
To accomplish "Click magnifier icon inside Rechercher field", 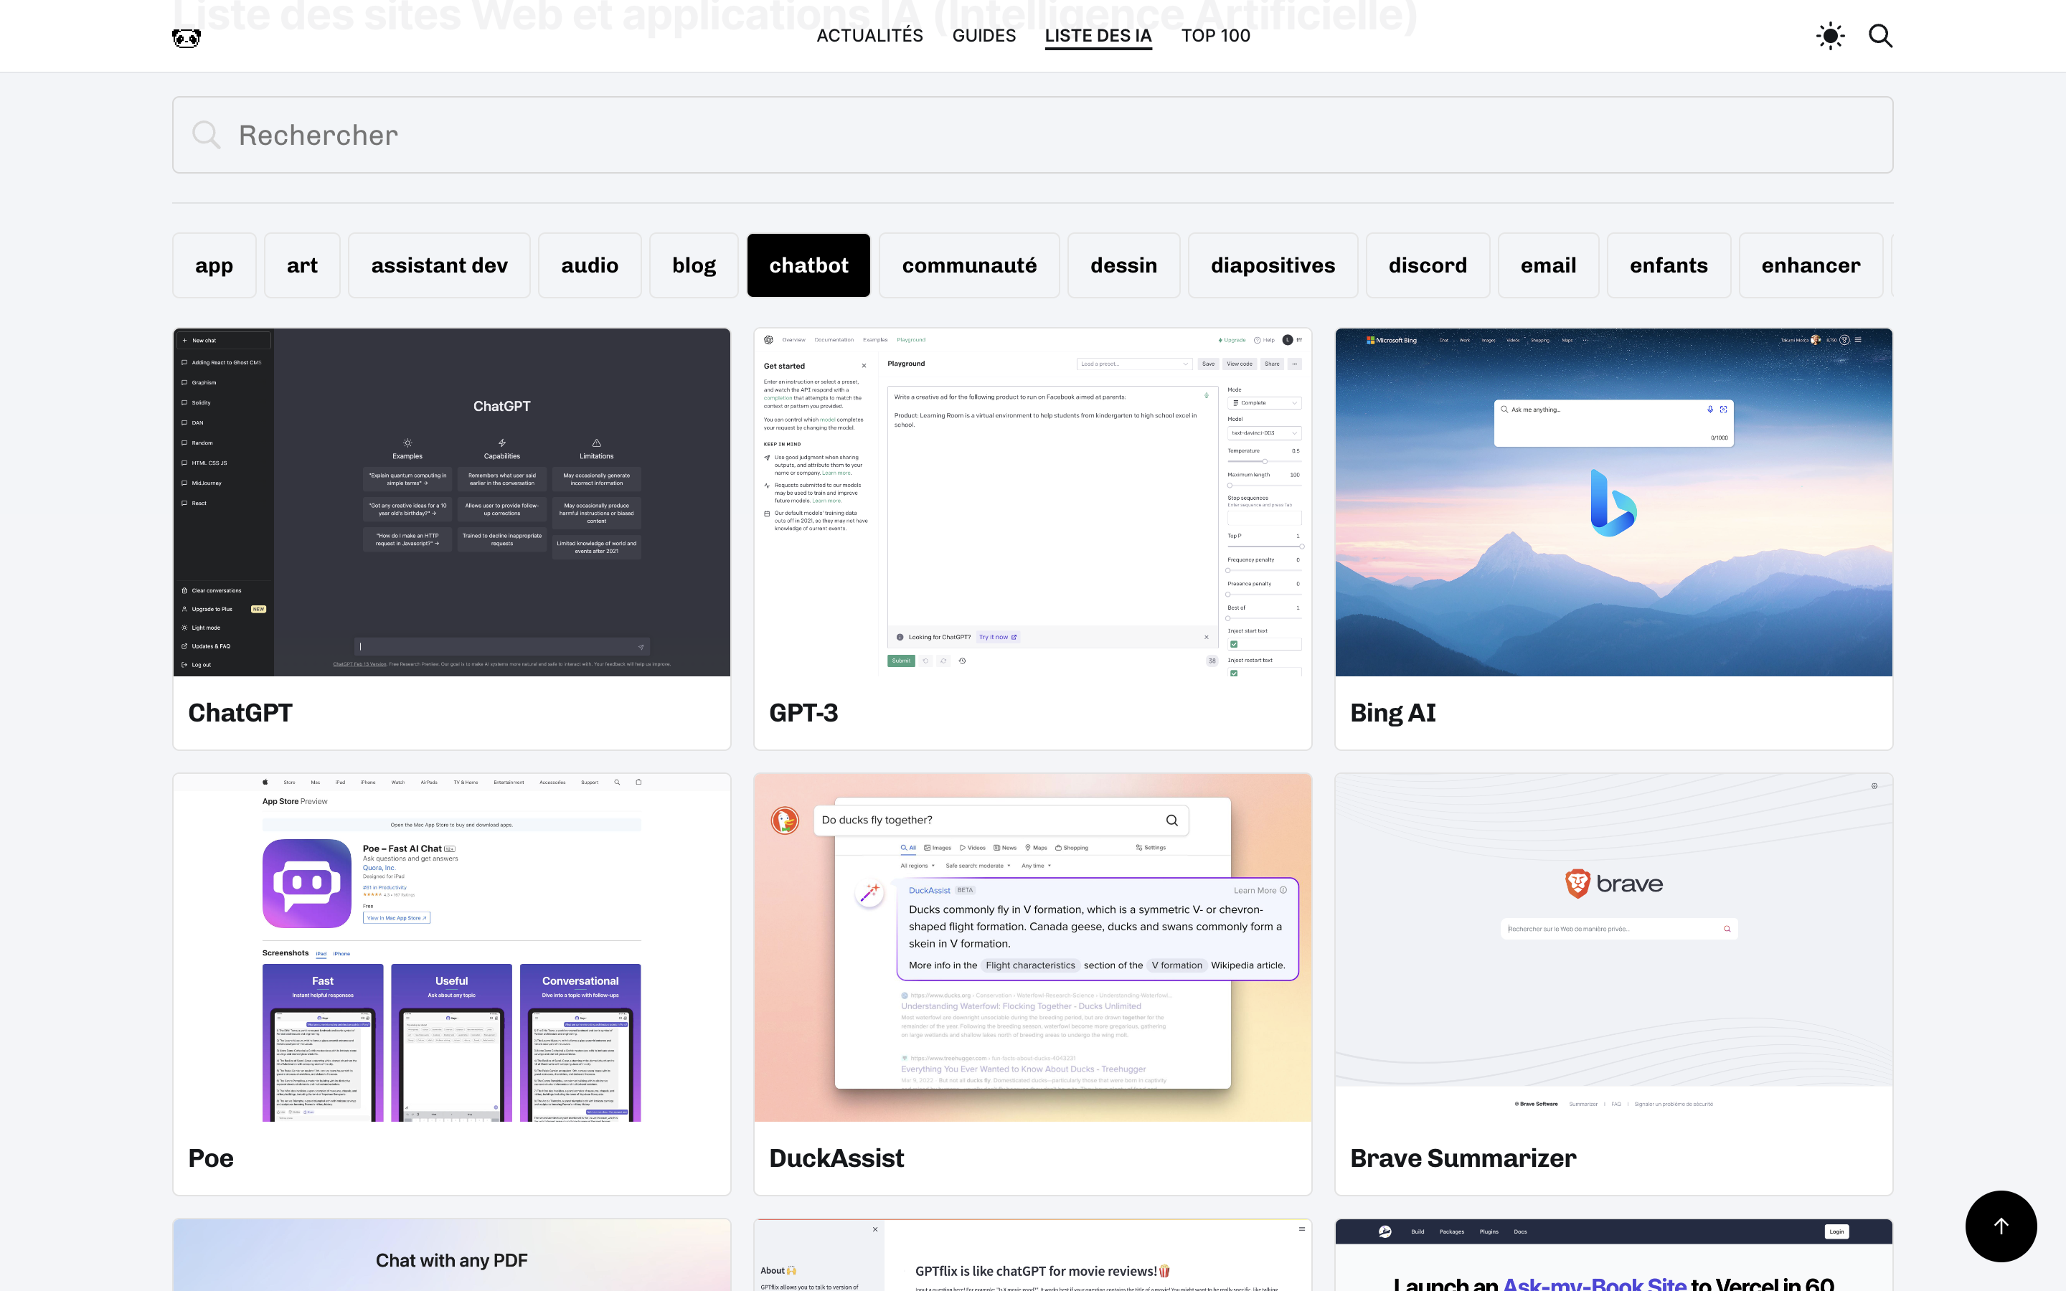I will pos(206,135).
